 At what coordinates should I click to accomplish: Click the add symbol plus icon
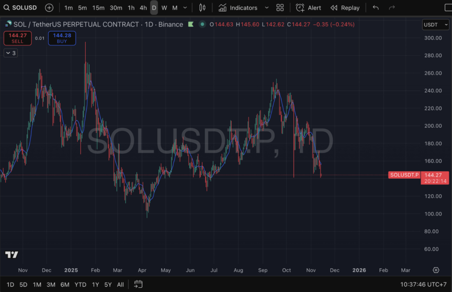(49, 8)
